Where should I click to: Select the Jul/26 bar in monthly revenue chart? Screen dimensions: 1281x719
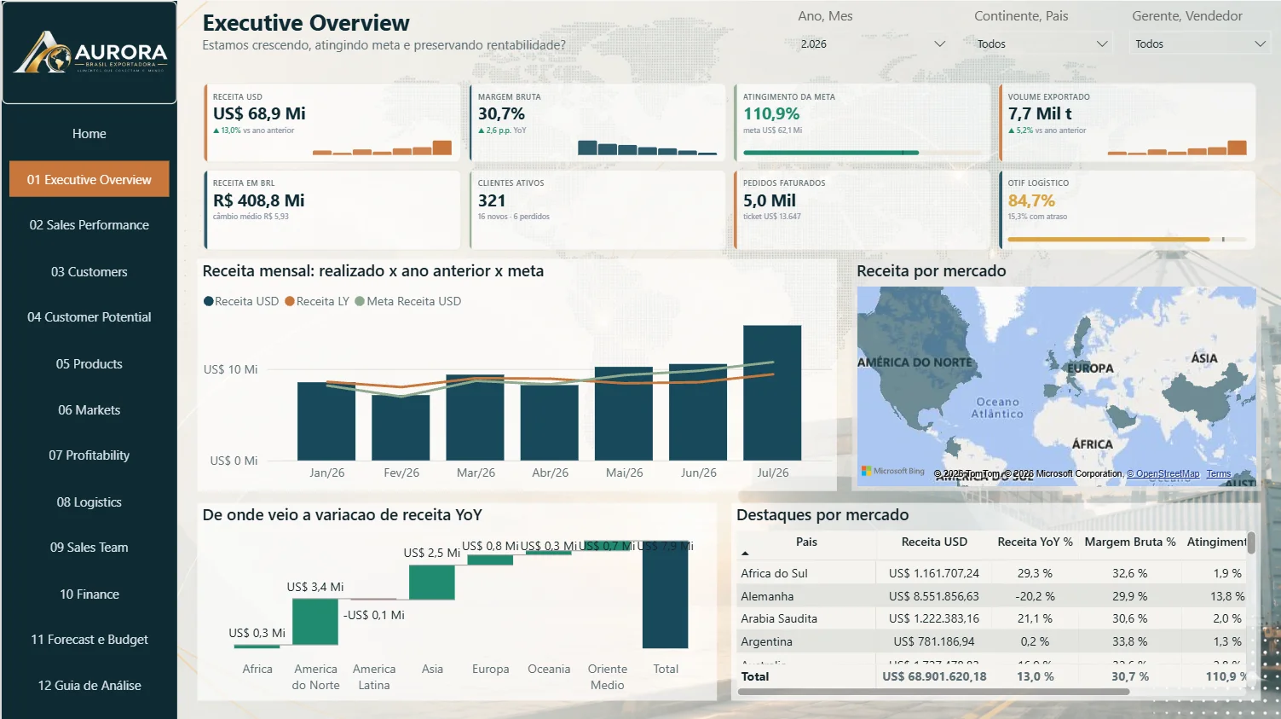[x=772, y=393]
